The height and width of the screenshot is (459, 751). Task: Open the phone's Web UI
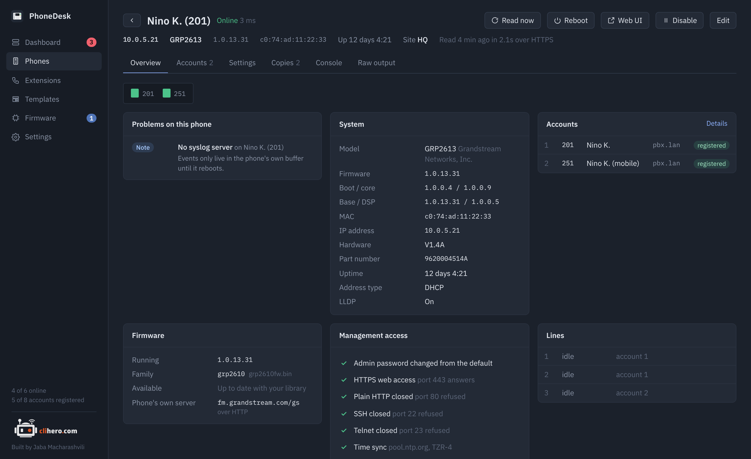tap(625, 20)
